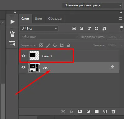Click the Заливка 100% value field
This screenshot has width=124, height=119.
(x=112, y=45)
